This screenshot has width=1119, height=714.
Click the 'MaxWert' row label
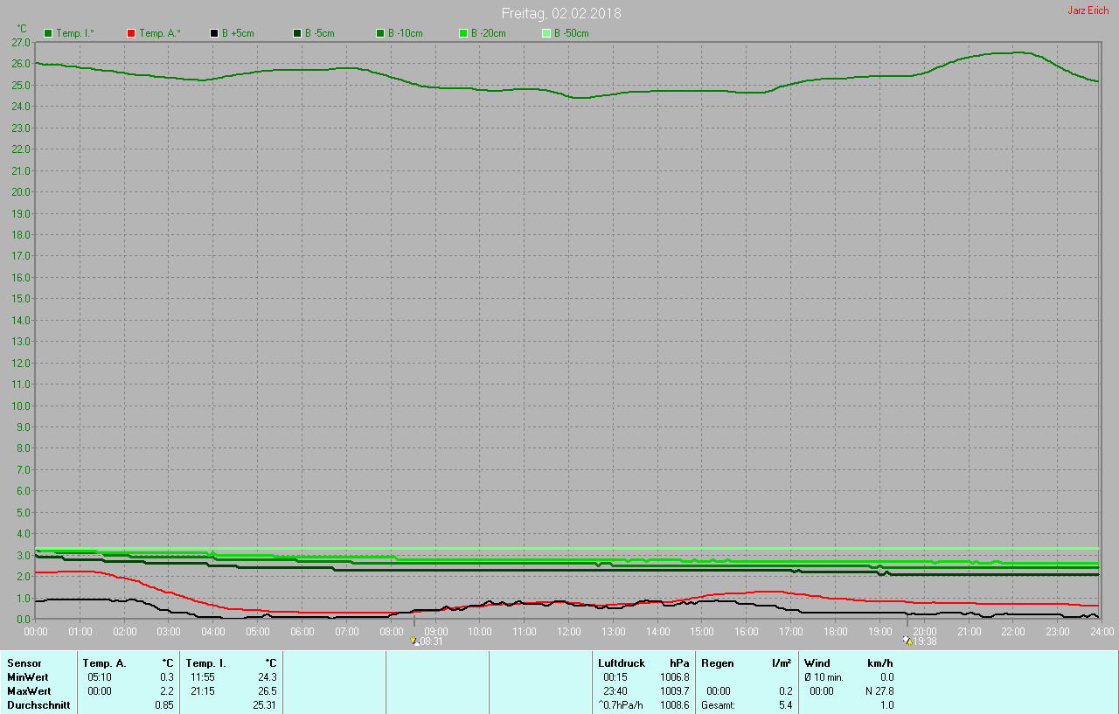29,691
